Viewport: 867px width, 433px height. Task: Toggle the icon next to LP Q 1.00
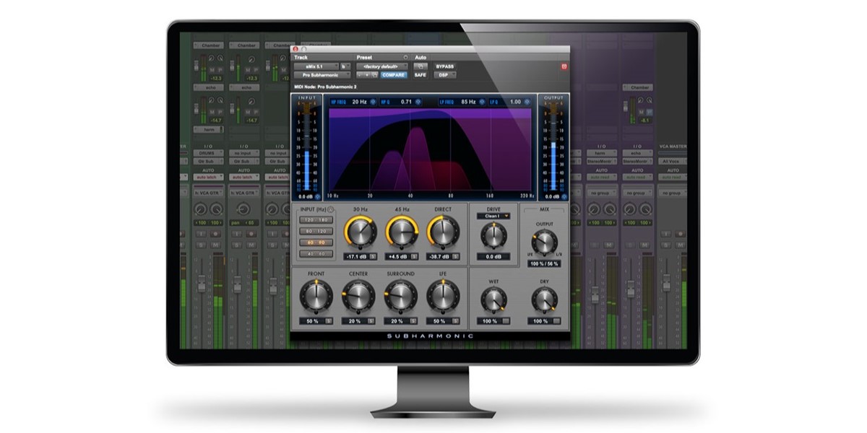tap(527, 102)
